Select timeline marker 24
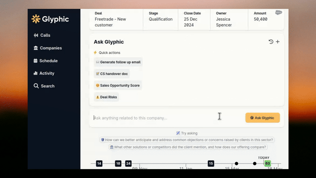This screenshot has width=316, height=178. point(128,164)
